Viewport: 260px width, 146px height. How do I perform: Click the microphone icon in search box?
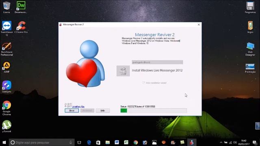point(71,142)
